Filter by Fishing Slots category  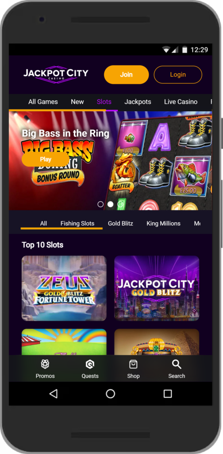(77, 223)
